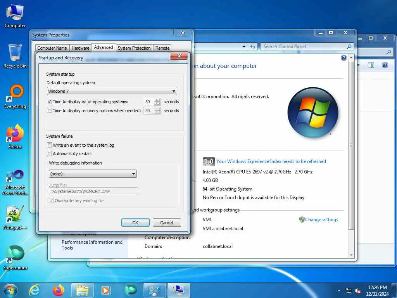The height and width of the screenshot is (298, 397).
Task: Open the Windows Start menu orb
Action: pos(10,290)
